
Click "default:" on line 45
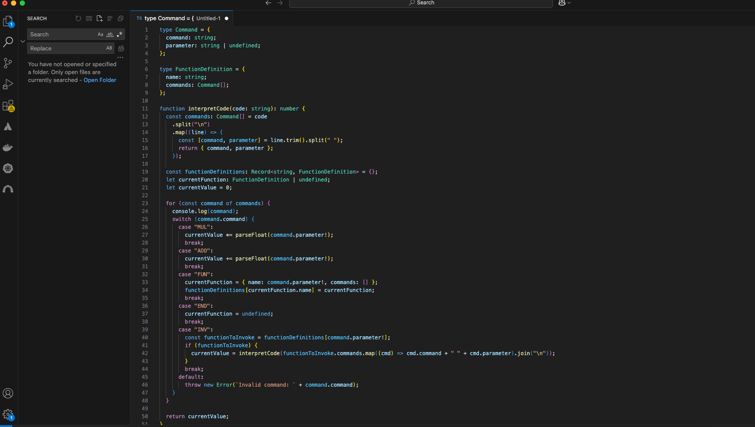click(191, 377)
